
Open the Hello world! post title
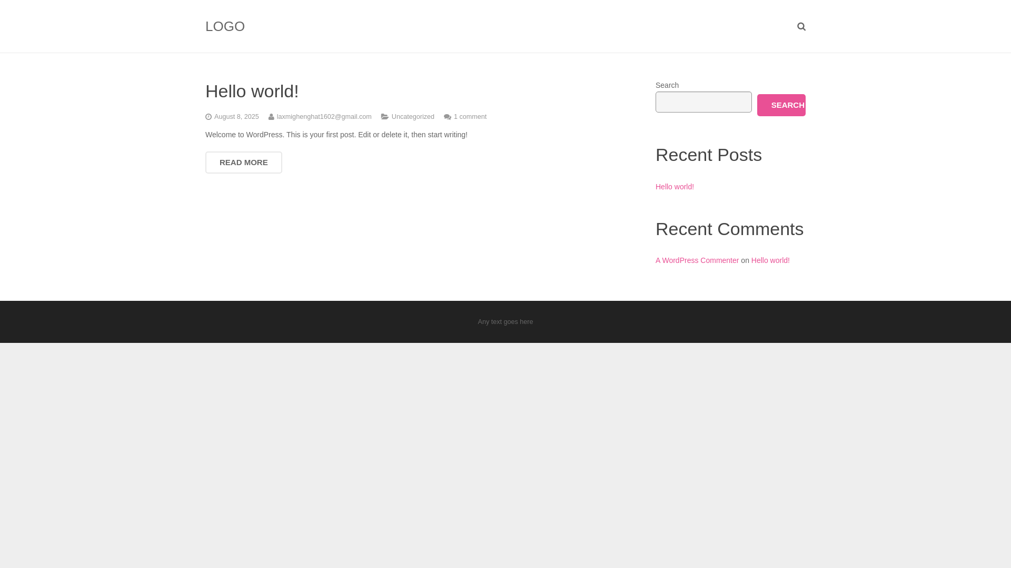252,91
